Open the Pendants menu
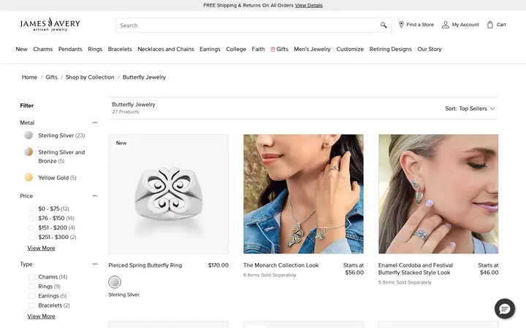This screenshot has width=526, height=328. 70,49
